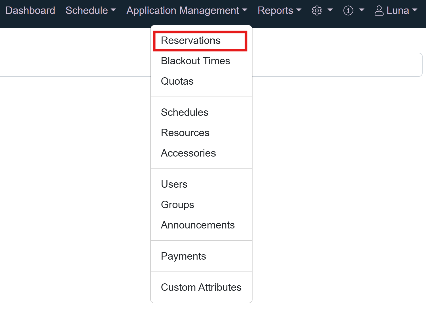Choose Custom Attributes in the menu
The height and width of the screenshot is (310, 426).
(201, 287)
